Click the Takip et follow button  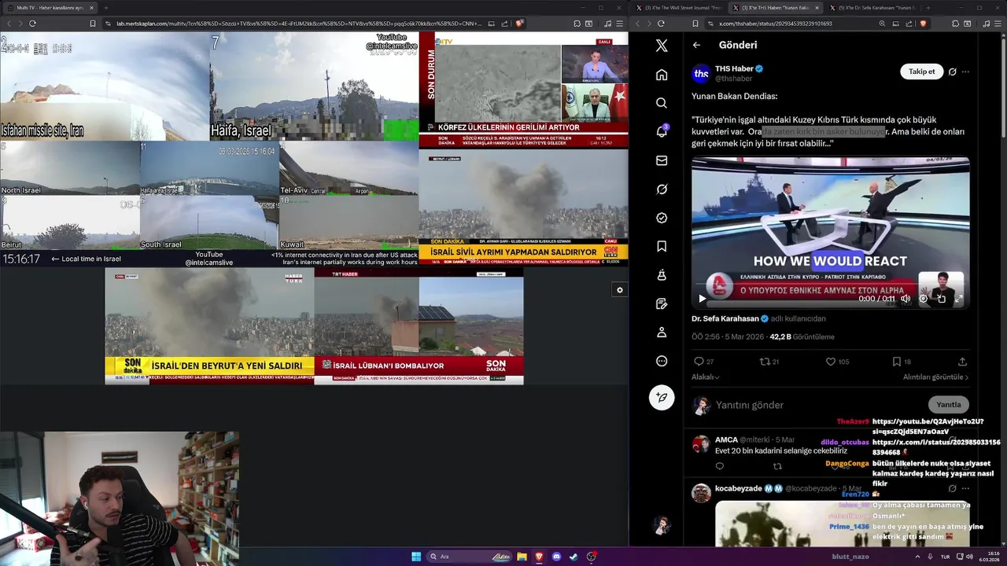pos(921,72)
